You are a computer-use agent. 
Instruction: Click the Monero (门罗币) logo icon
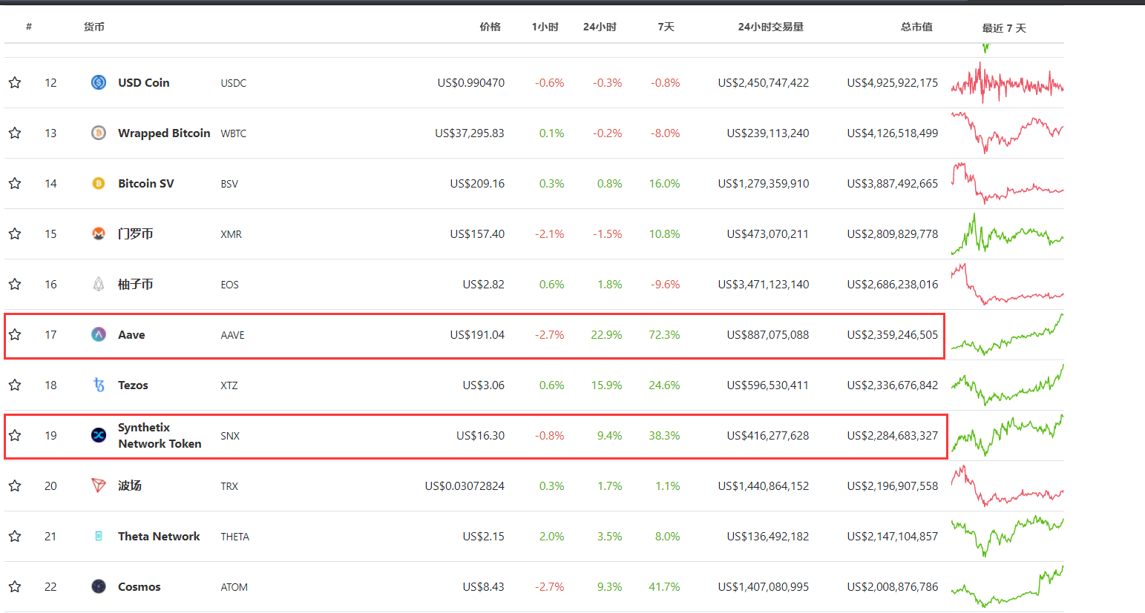coord(99,233)
